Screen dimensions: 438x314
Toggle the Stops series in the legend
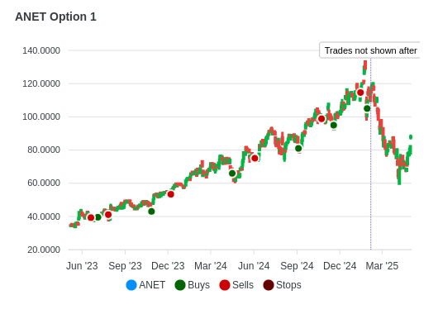coord(282,285)
